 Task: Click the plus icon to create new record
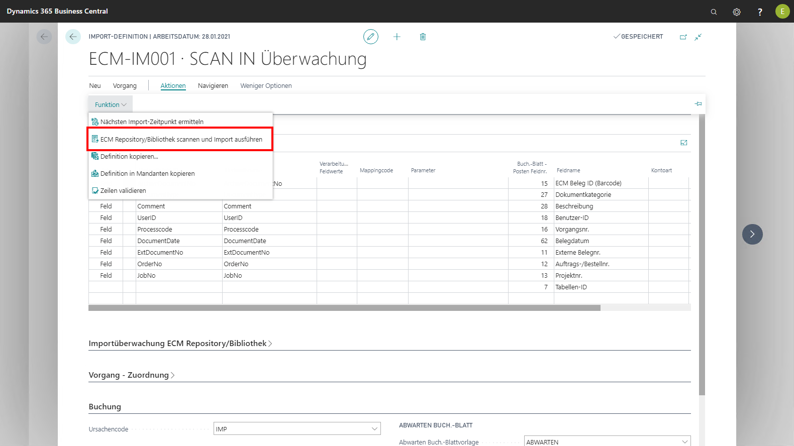[x=397, y=37]
